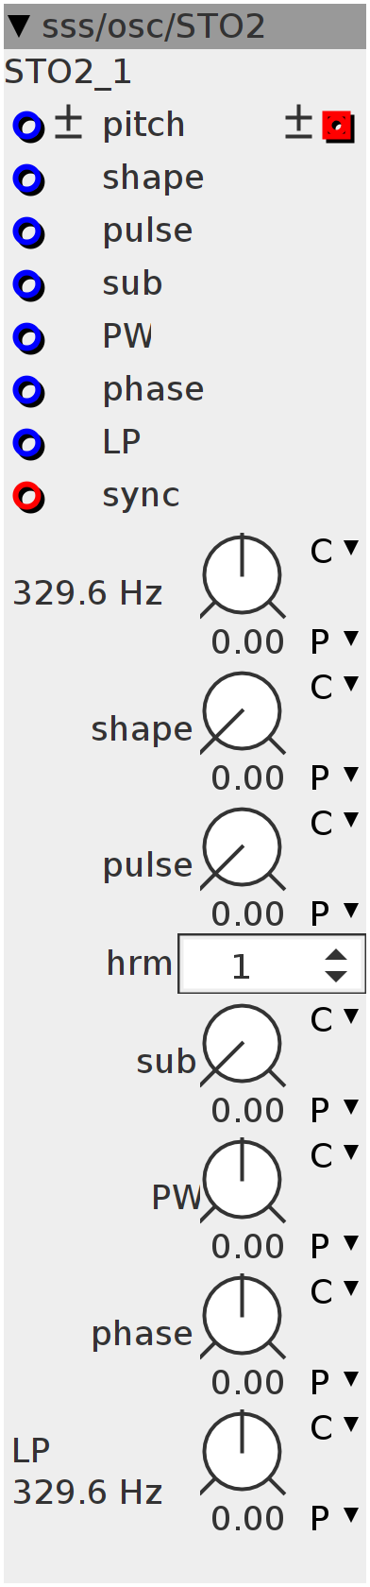Click the phase dial knob
The image size is (370, 1587).
point(243,1317)
